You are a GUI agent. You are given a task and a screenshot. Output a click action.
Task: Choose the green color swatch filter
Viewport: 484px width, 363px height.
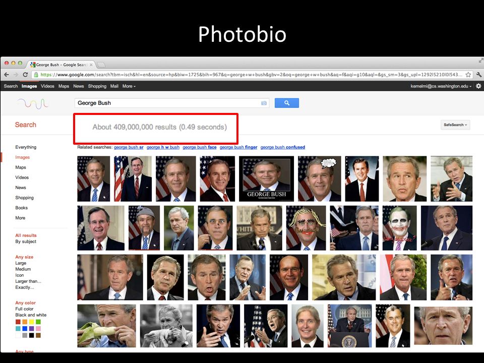click(38, 322)
